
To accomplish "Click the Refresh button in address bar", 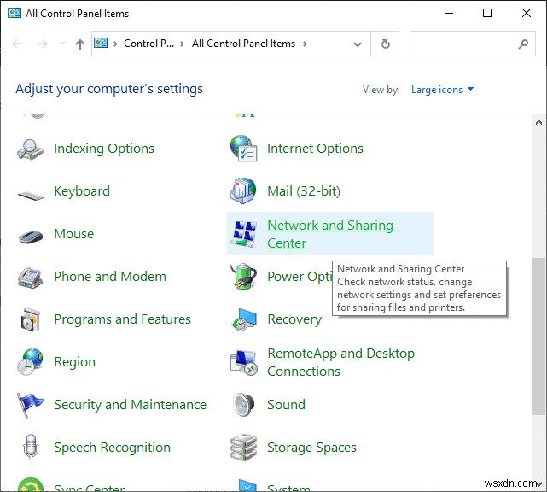I will pyautogui.click(x=386, y=44).
